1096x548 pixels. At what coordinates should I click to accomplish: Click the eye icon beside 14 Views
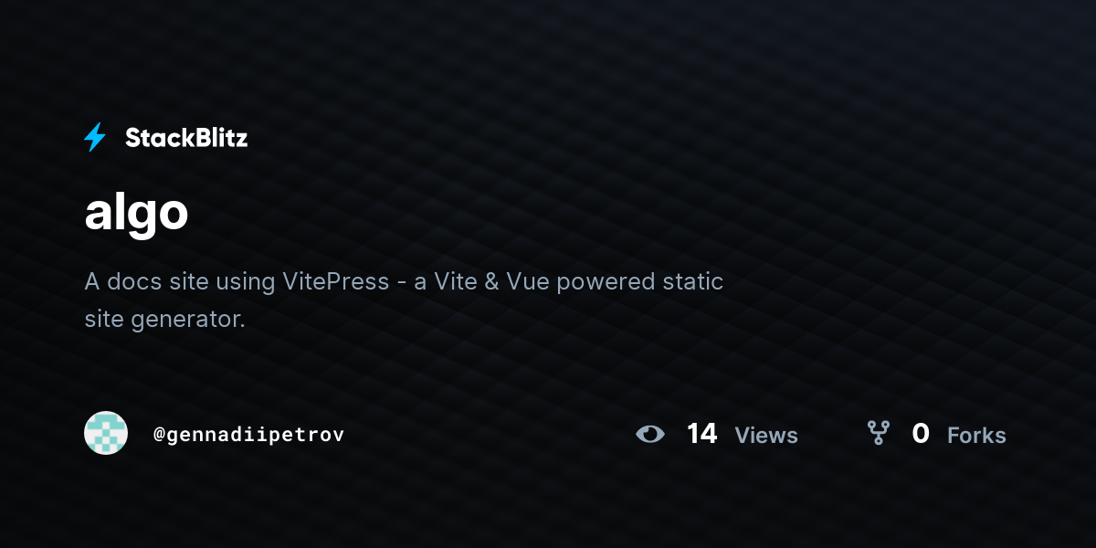point(650,434)
